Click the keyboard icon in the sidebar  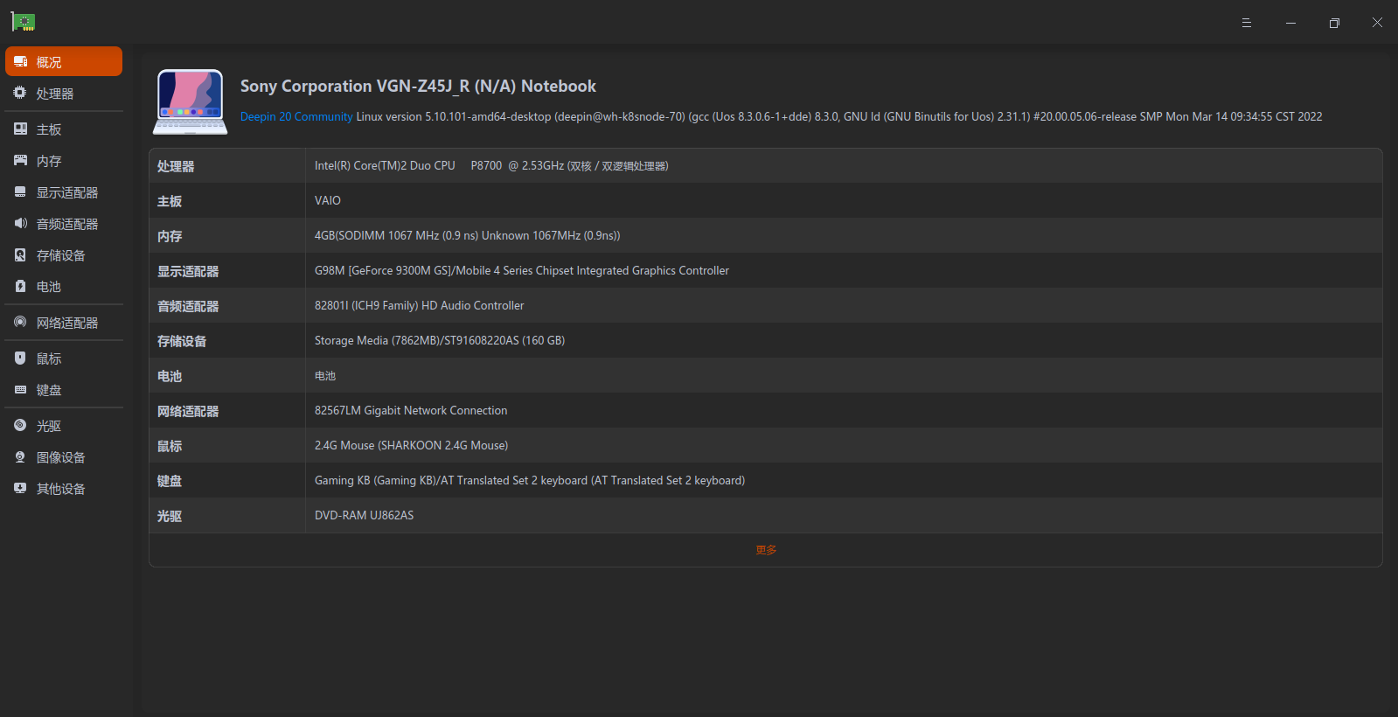[x=20, y=390]
